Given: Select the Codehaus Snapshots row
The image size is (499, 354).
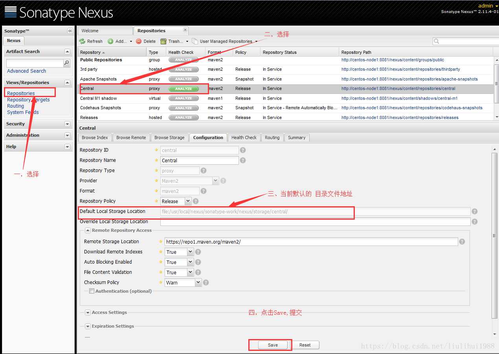Looking at the screenshot, I should point(285,108).
